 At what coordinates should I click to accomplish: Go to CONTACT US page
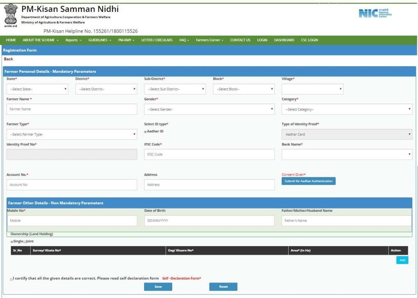[240, 40]
